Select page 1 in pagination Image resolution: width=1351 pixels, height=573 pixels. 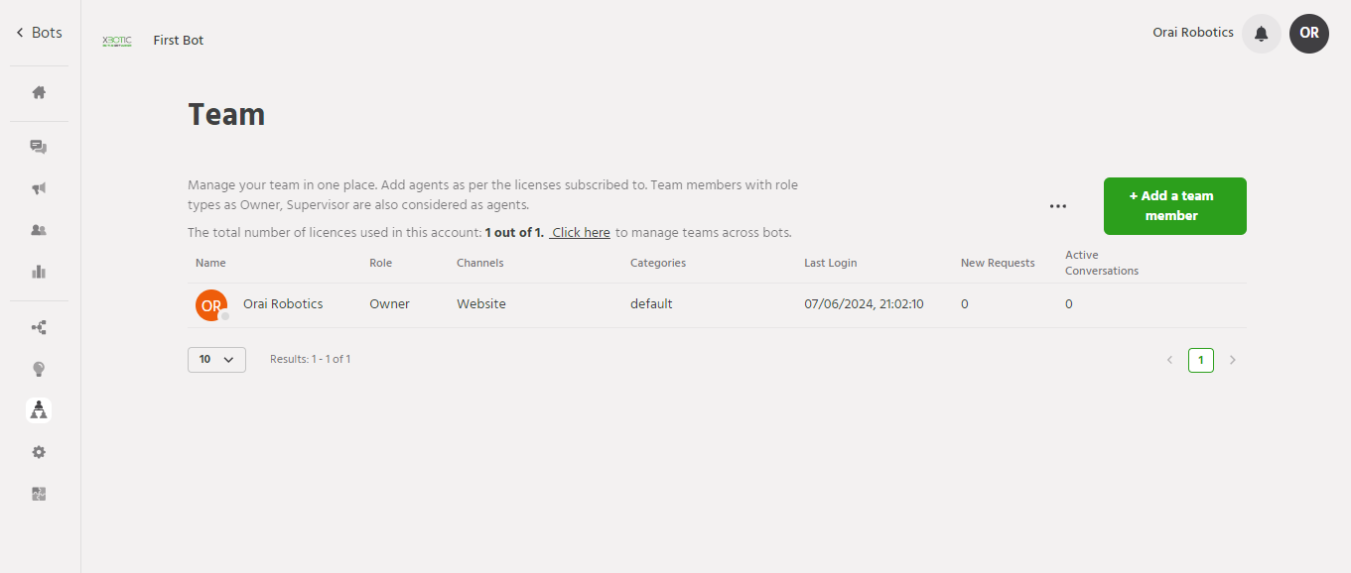pos(1200,360)
